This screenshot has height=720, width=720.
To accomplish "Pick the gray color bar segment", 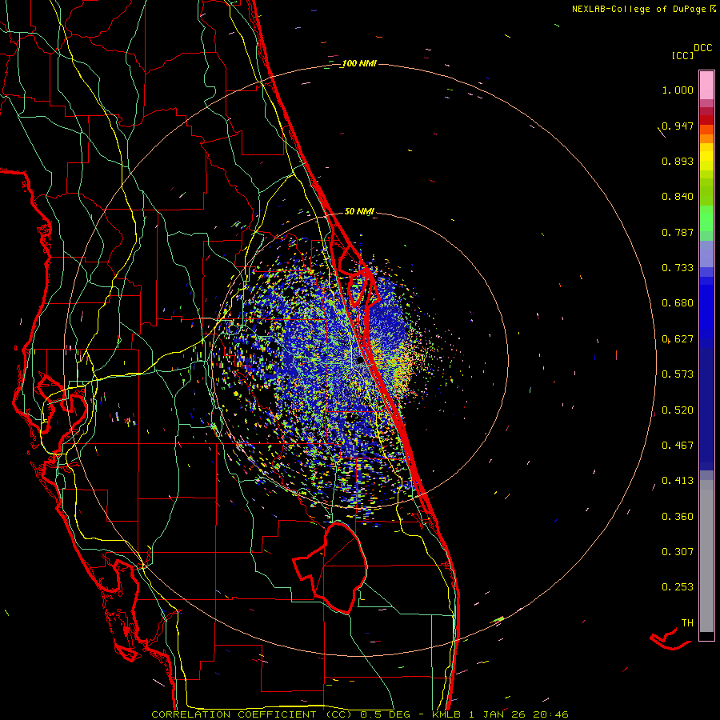I will 706,556.
